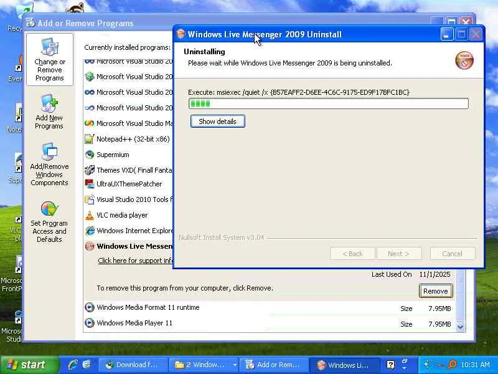The width and height of the screenshot is (498, 374).
Task: Click the < Back button
Action: point(352,254)
